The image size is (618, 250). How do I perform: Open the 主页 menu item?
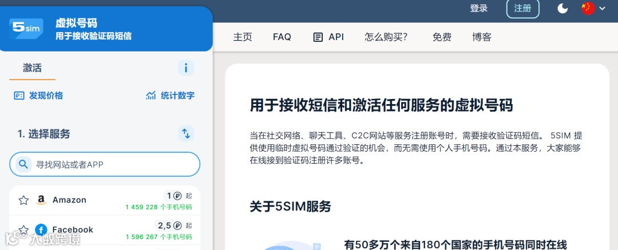(x=243, y=37)
